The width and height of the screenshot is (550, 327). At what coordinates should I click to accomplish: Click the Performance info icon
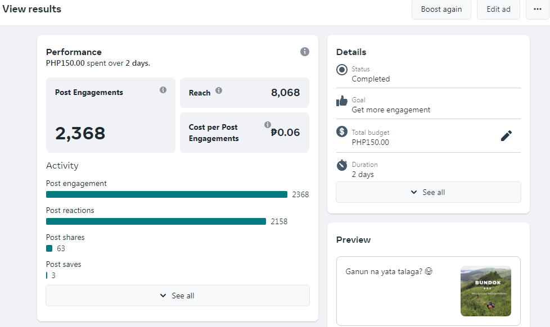point(305,52)
